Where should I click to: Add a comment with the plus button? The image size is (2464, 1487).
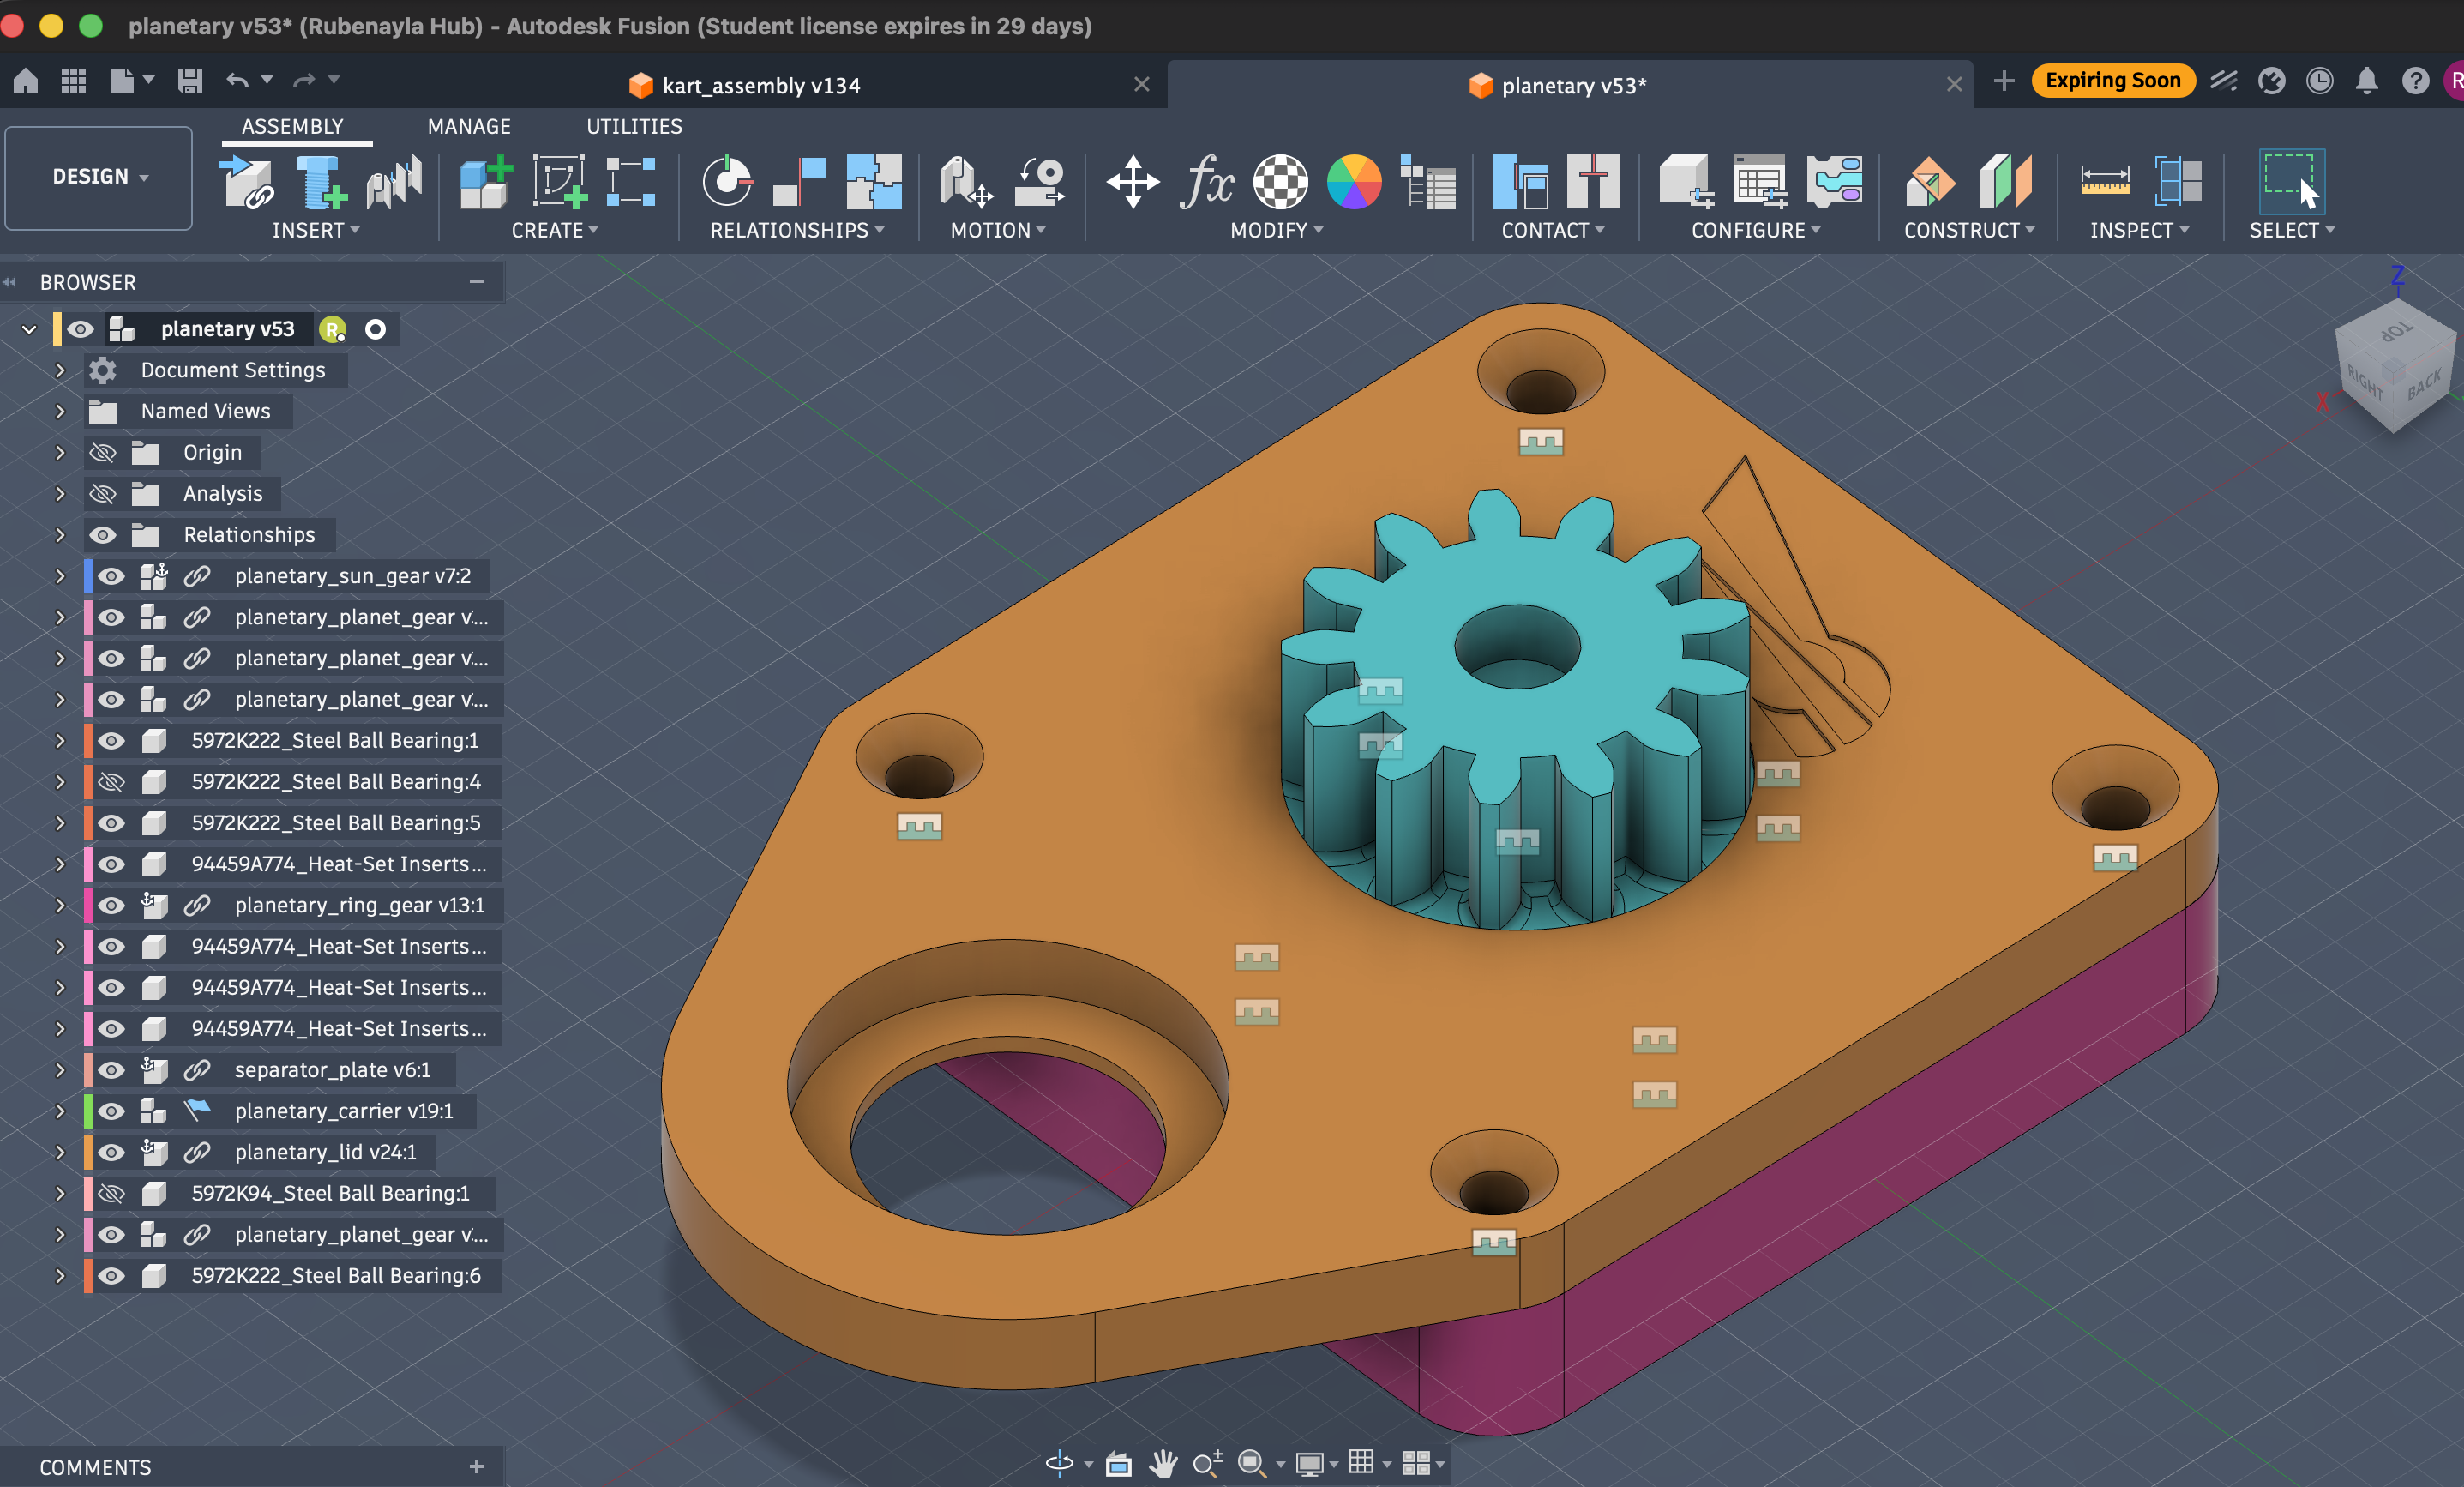(476, 1466)
